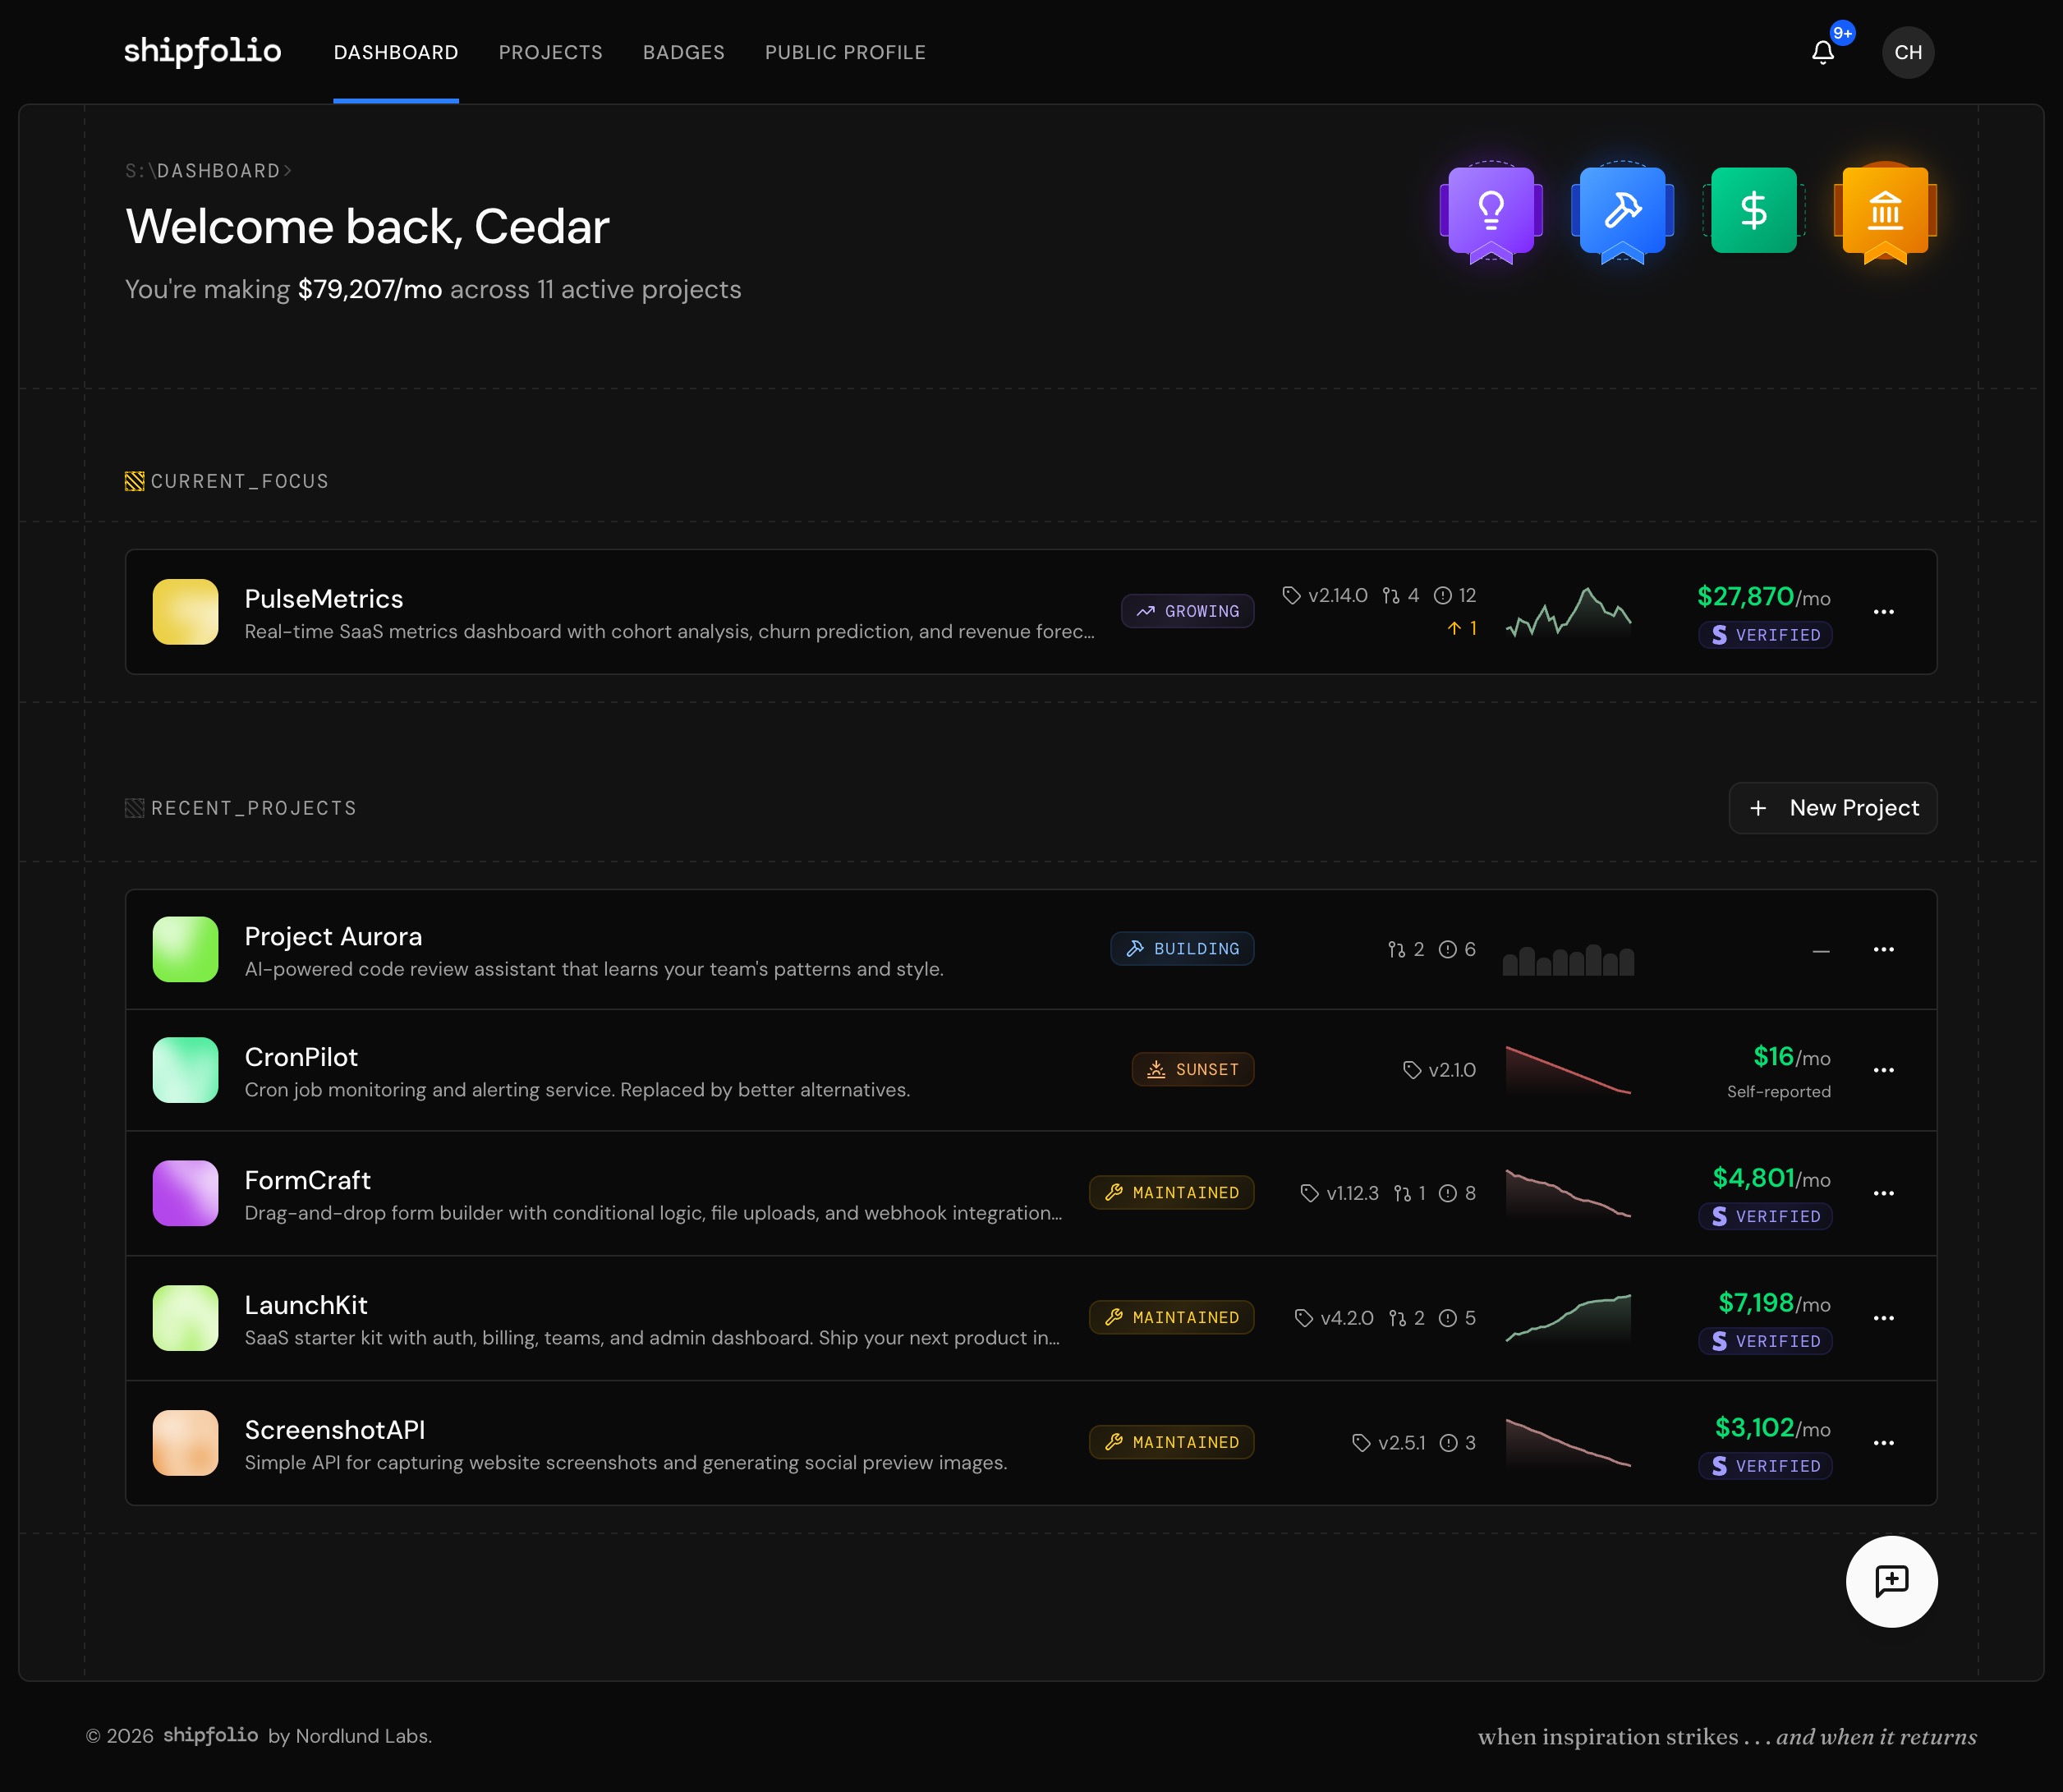Expand options for ScreenshotAPI row
The width and height of the screenshot is (2063, 1792).
pos(1884,1443)
